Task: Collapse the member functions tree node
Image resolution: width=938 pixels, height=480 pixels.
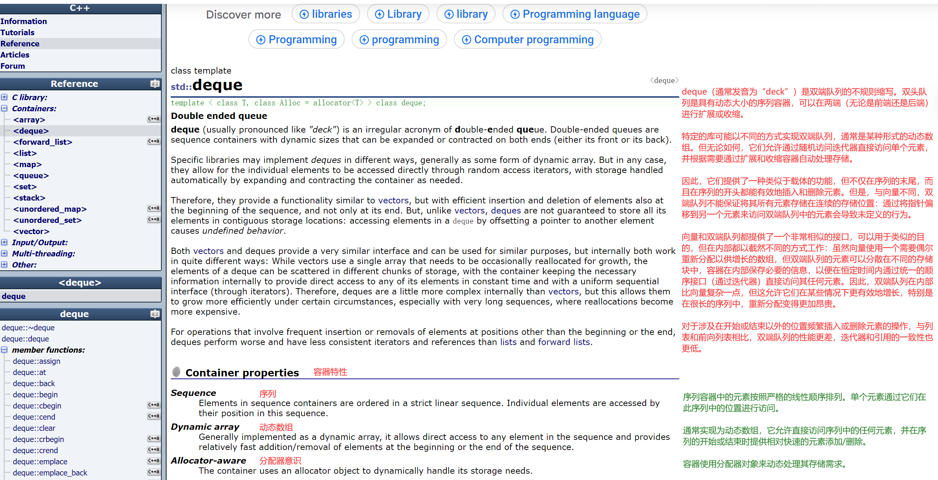Action: tap(4, 350)
